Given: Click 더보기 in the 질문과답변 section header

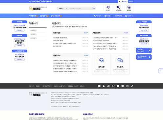Looking at the screenshot, I should [86, 33].
